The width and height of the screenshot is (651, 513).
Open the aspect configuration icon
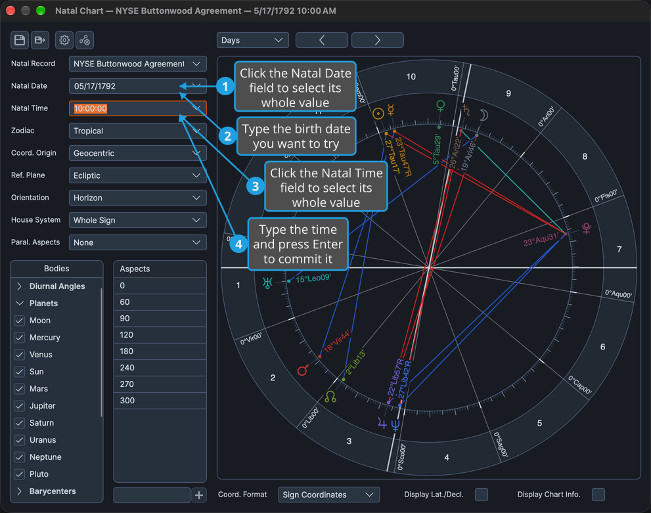click(x=85, y=40)
